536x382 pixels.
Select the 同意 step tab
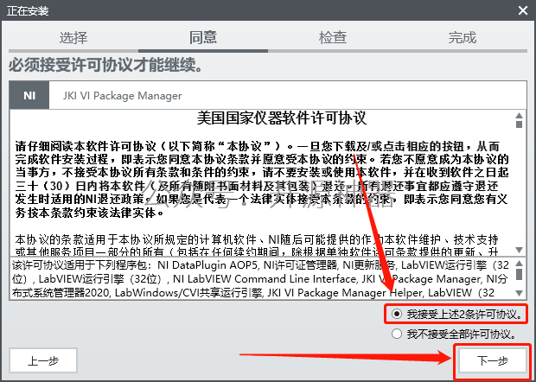(x=203, y=37)
